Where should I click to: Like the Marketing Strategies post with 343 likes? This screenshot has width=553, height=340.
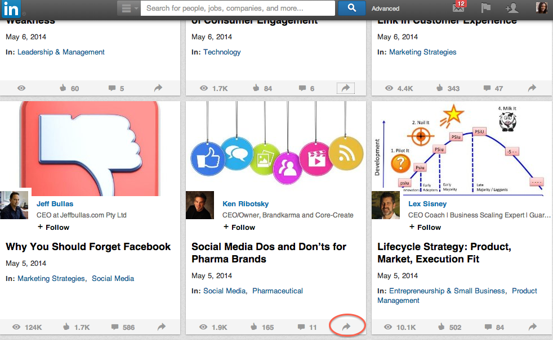click(x=439, y=88)
